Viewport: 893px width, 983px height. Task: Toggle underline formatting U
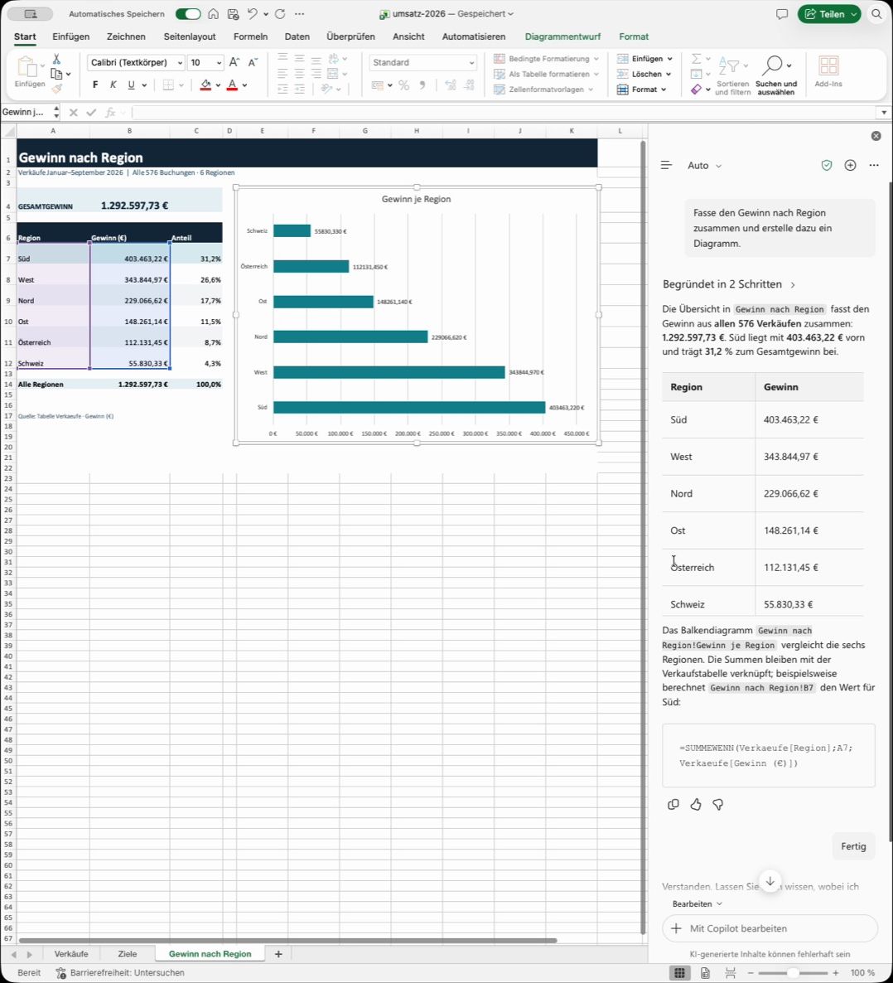coord(131,85)
